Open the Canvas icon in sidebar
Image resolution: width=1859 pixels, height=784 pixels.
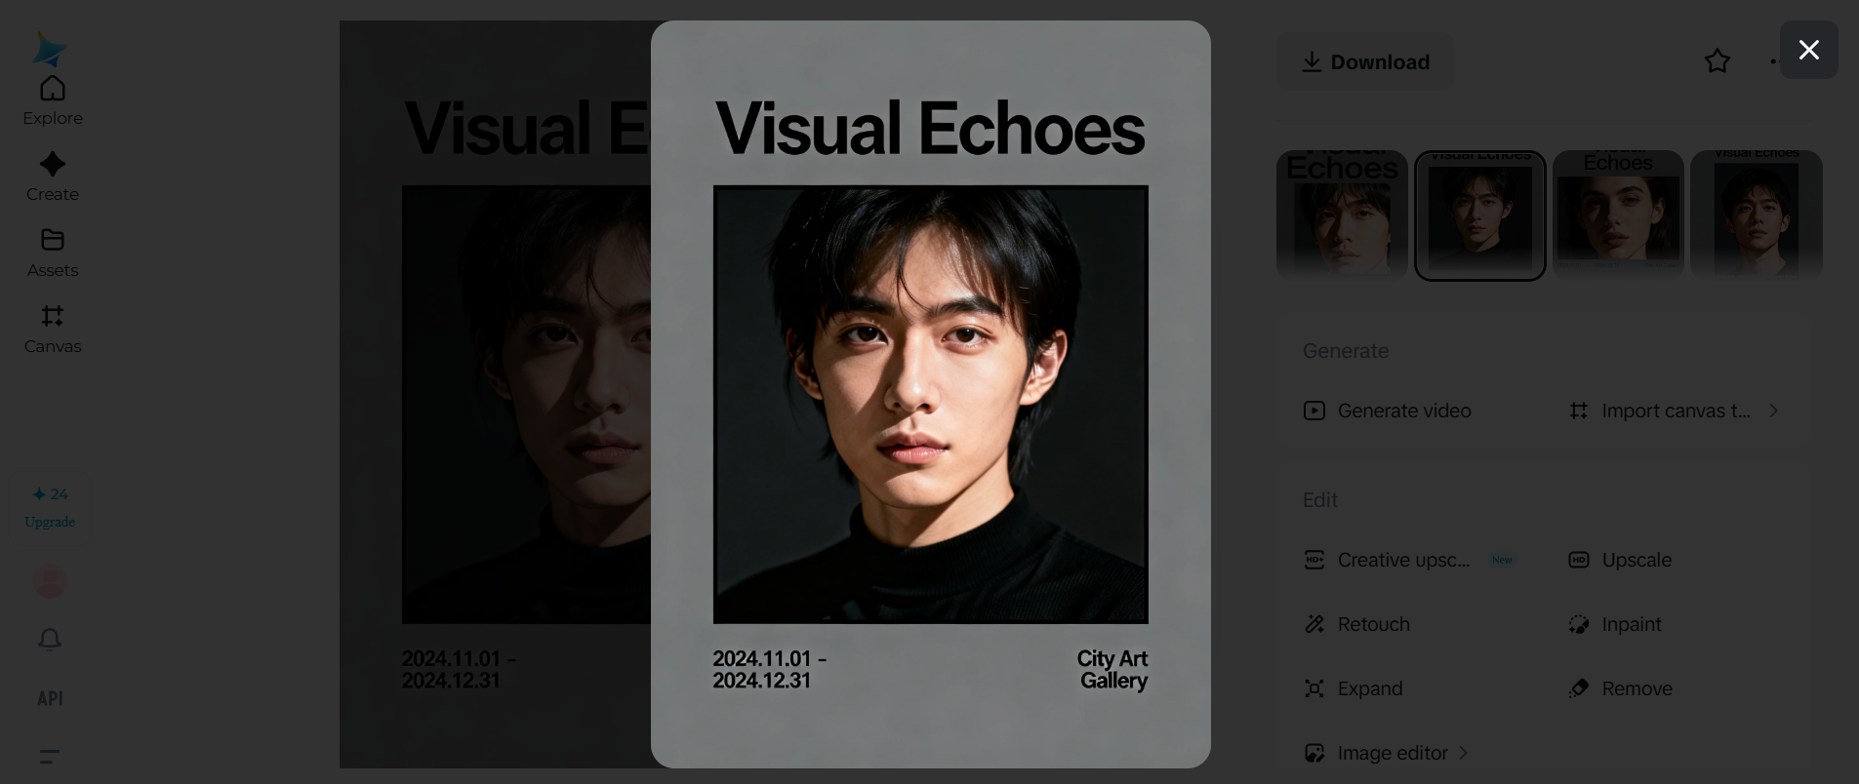coord(53,316)
